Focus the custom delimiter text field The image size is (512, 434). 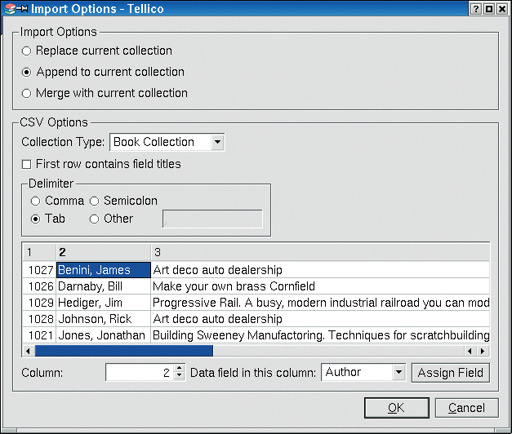(x=212, y=219)
